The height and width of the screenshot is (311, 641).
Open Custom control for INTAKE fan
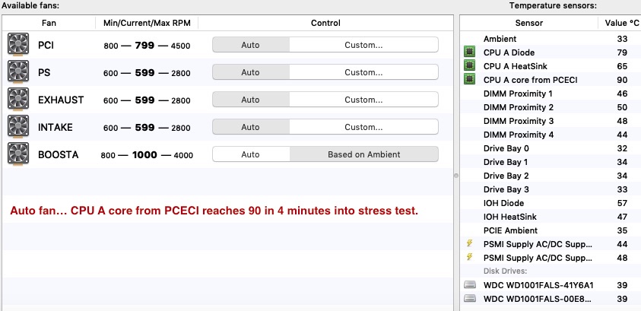click(363, 127)
